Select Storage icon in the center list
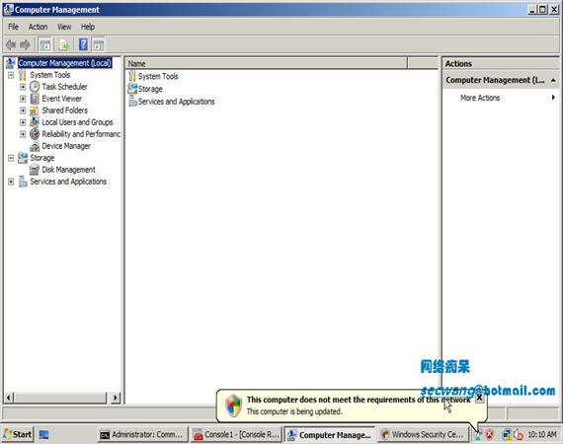The image size is (563, 444). coord(132,89)
